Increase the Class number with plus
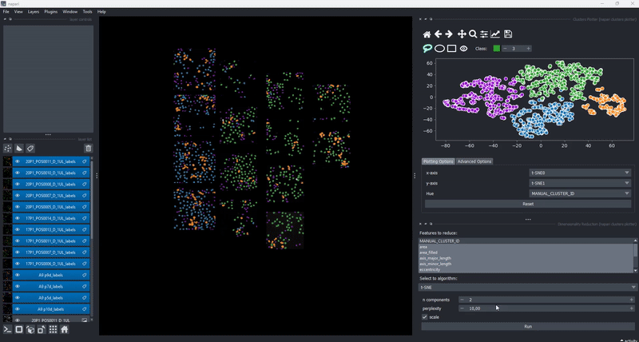Viewport: 639px width, 342px height. click(528, 49)
